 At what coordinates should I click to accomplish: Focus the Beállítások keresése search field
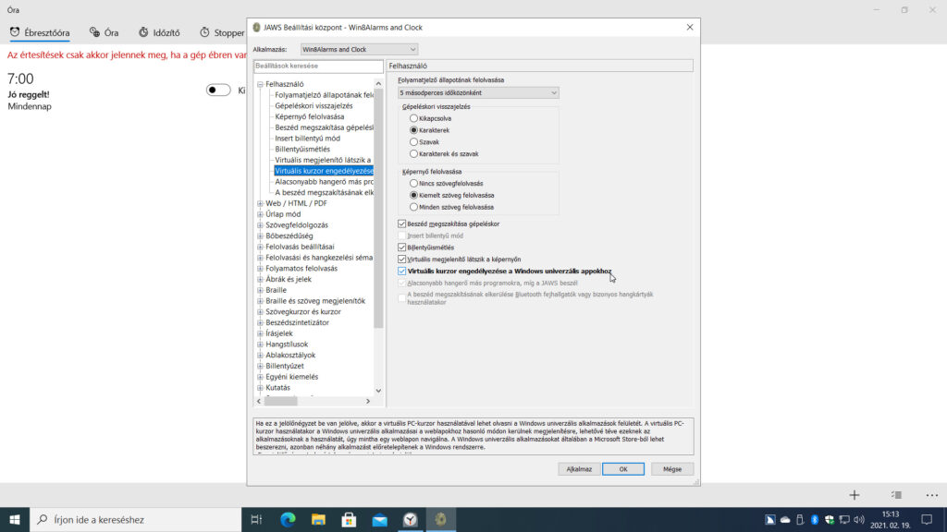(x=318, y=66)
